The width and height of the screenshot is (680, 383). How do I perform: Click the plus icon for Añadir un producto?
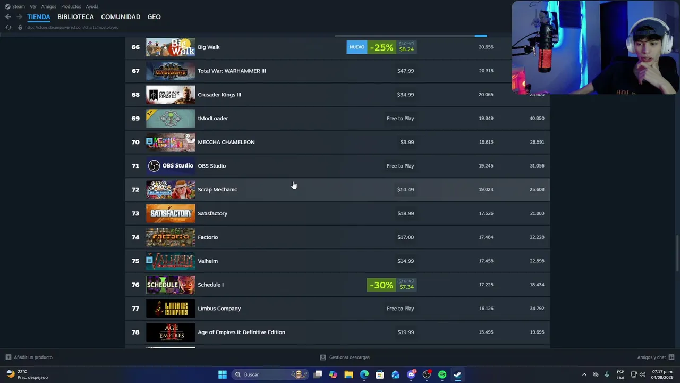tap(8, 357)
